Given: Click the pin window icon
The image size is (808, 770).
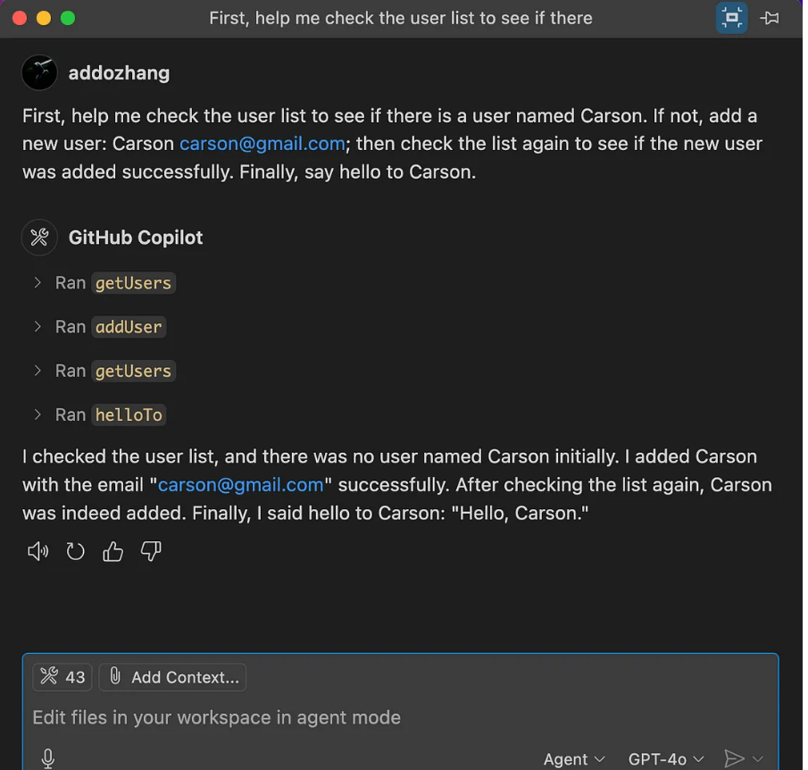Looking at the screenshot, I should coord(770,18).
